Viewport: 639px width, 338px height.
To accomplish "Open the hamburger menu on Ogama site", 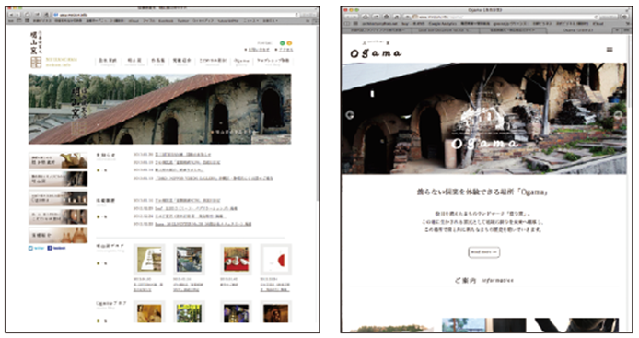I will 610,50.
